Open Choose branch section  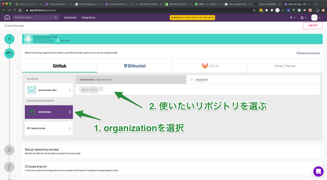[x=172, y=168]
